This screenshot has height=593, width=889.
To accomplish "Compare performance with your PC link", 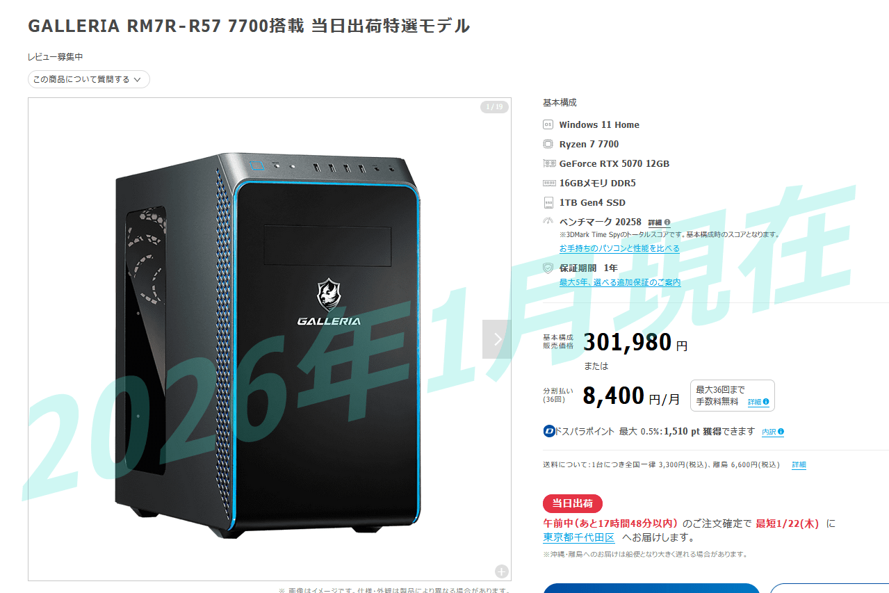I will coord(619,248).
